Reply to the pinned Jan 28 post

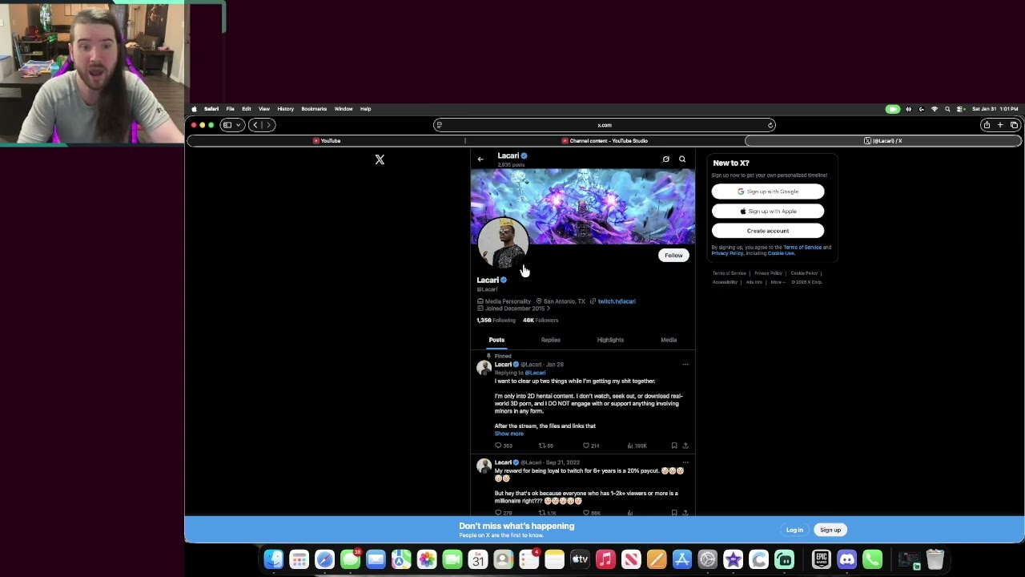[504, 446]
